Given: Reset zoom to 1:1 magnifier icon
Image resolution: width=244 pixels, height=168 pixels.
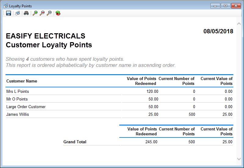Looking at the screenshot, I should [49, 13].
